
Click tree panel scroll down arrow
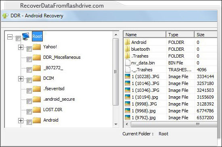point(116,124)
